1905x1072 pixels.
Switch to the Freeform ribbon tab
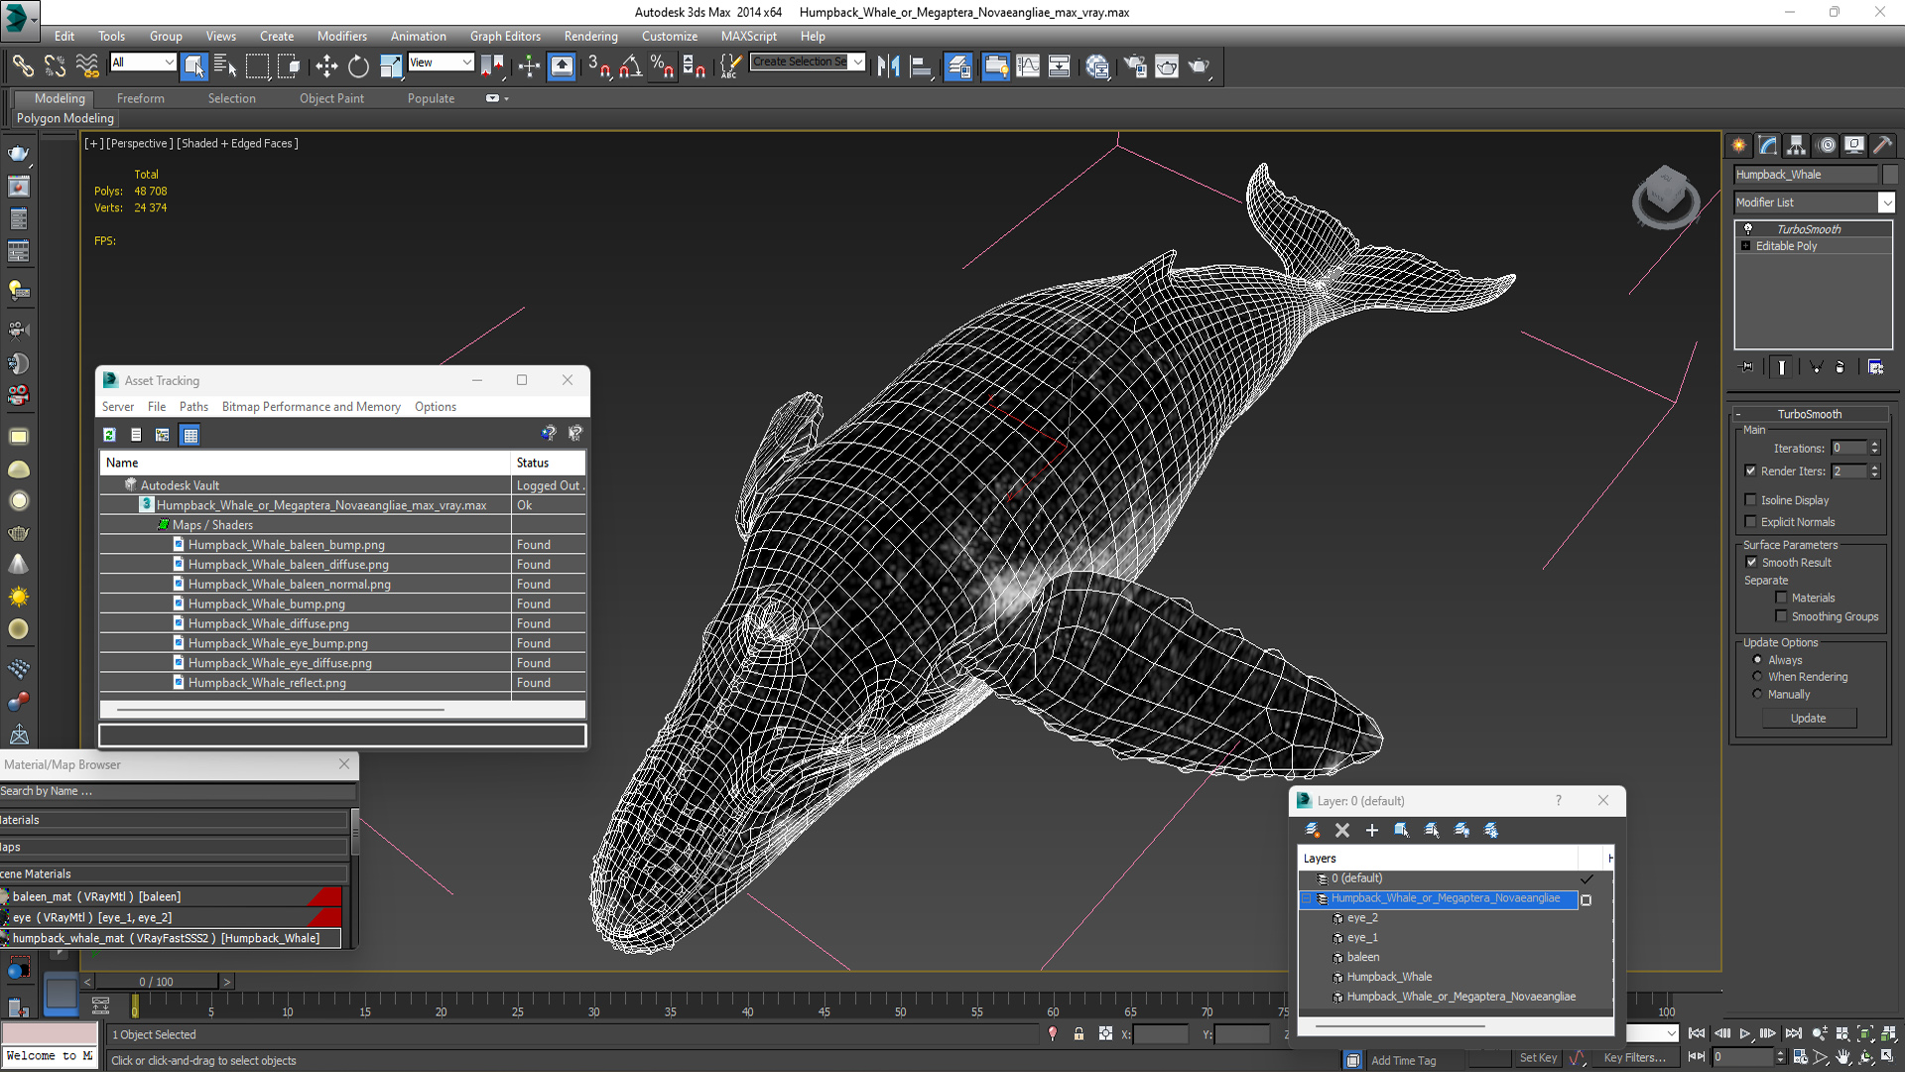pyautogui.click(x=141, y=98)
